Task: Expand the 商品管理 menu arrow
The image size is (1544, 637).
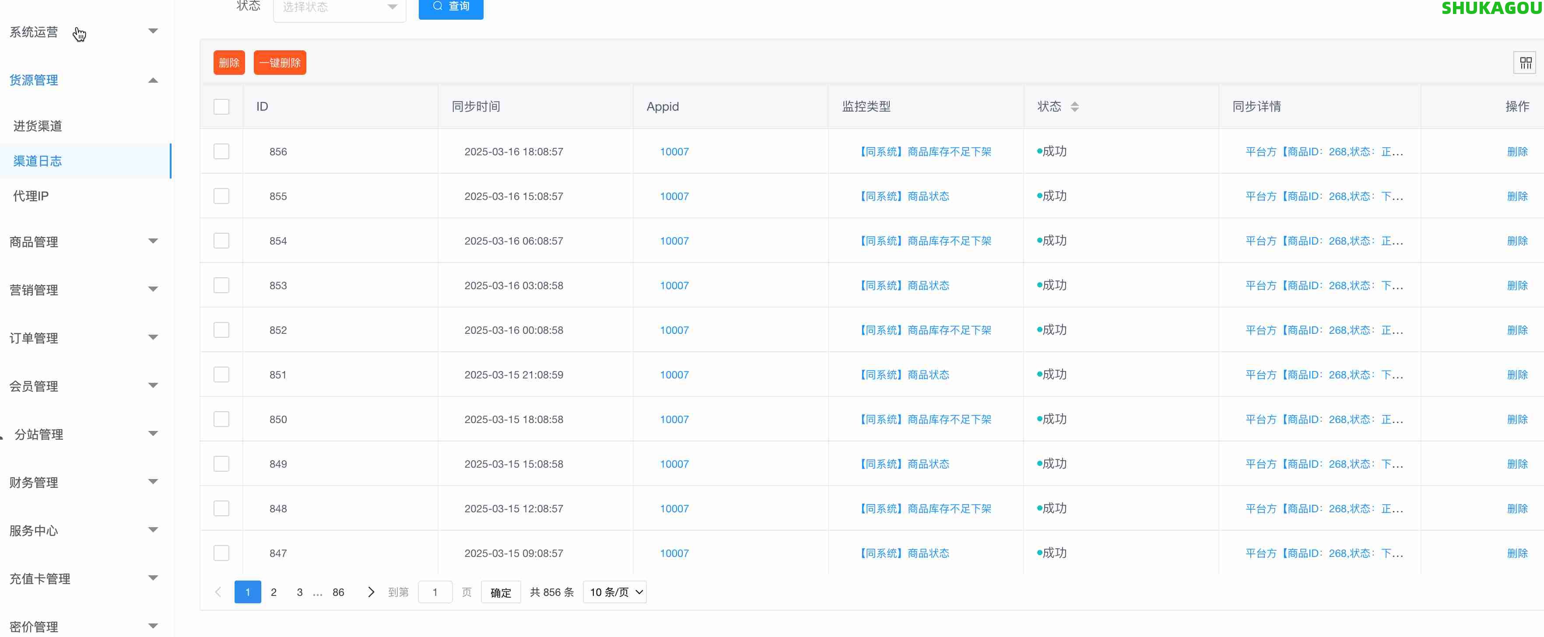Action: click(x=153, y=241)
